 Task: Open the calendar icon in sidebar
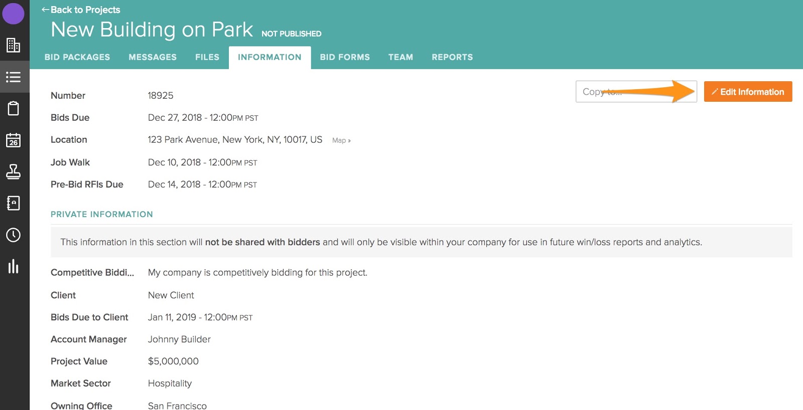coord(14,140)
